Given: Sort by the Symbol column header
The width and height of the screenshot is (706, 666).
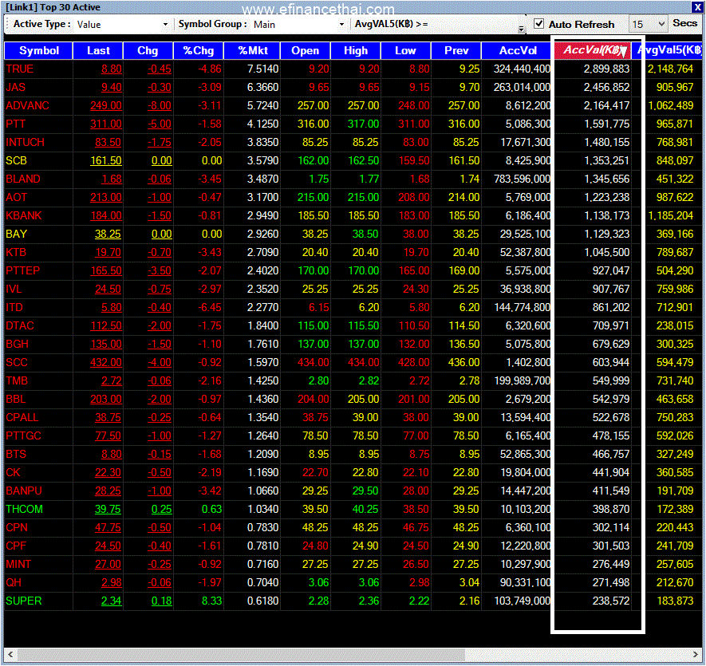Looking at the screenshot, I should (39, 50).
